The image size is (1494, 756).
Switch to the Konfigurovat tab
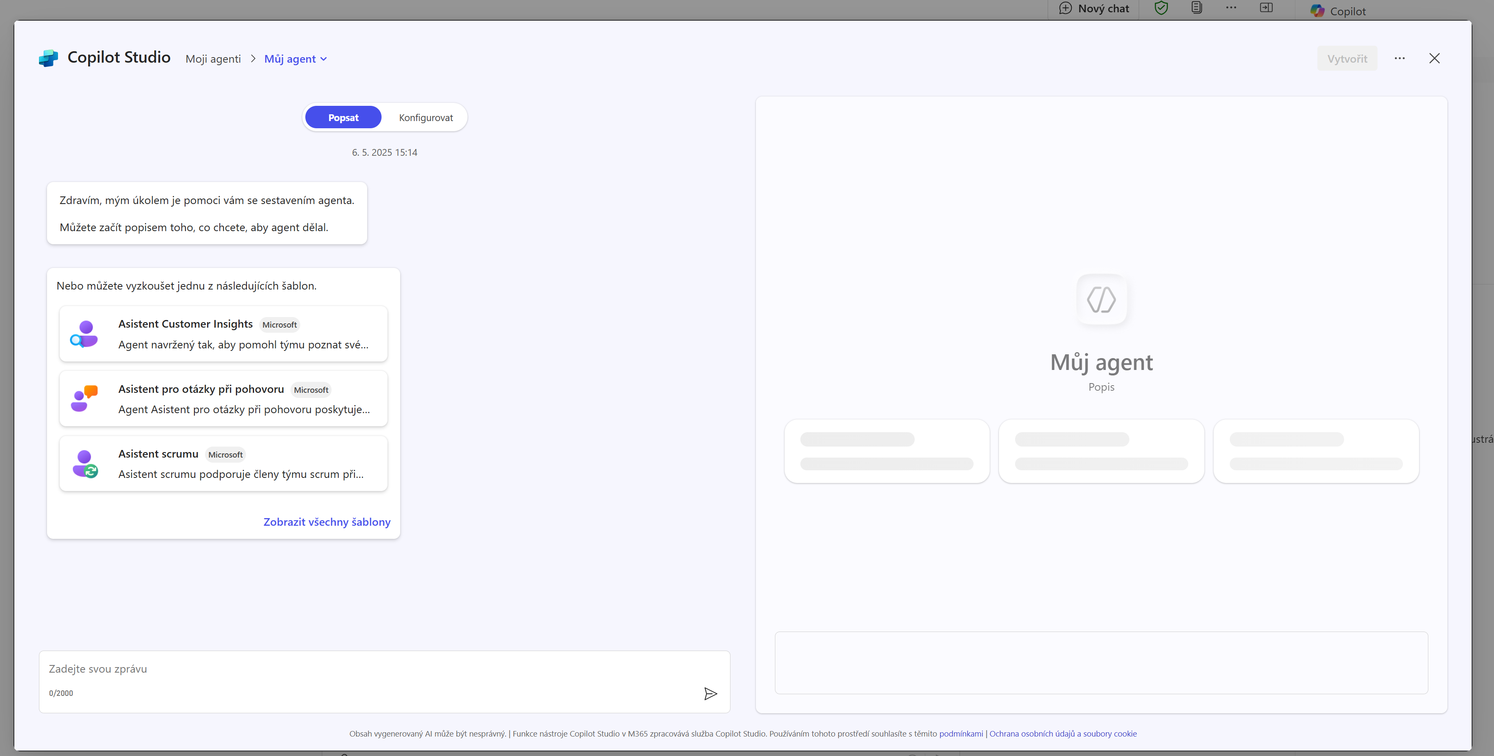pyautogui.click(x=426, y=117)
